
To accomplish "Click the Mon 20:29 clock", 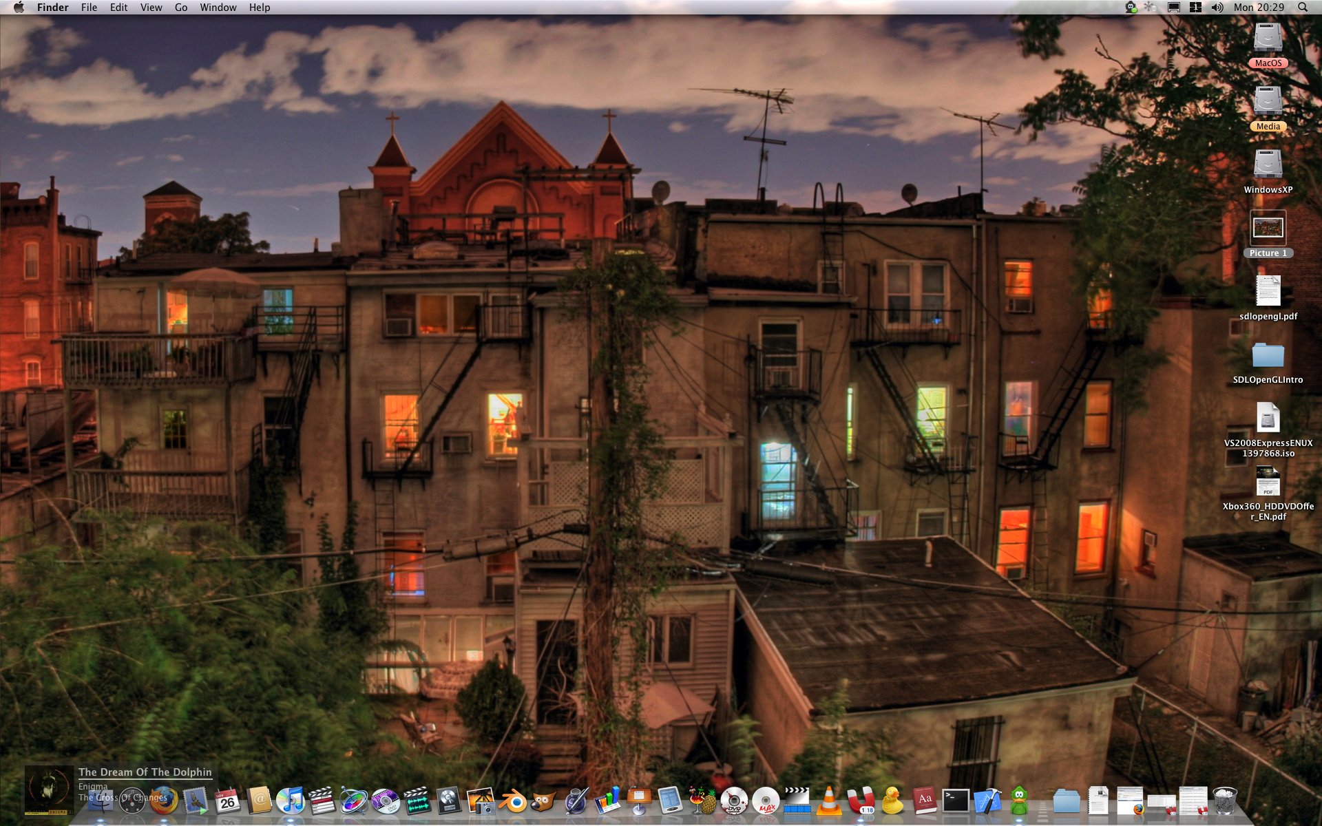I will coord(1259,7).
